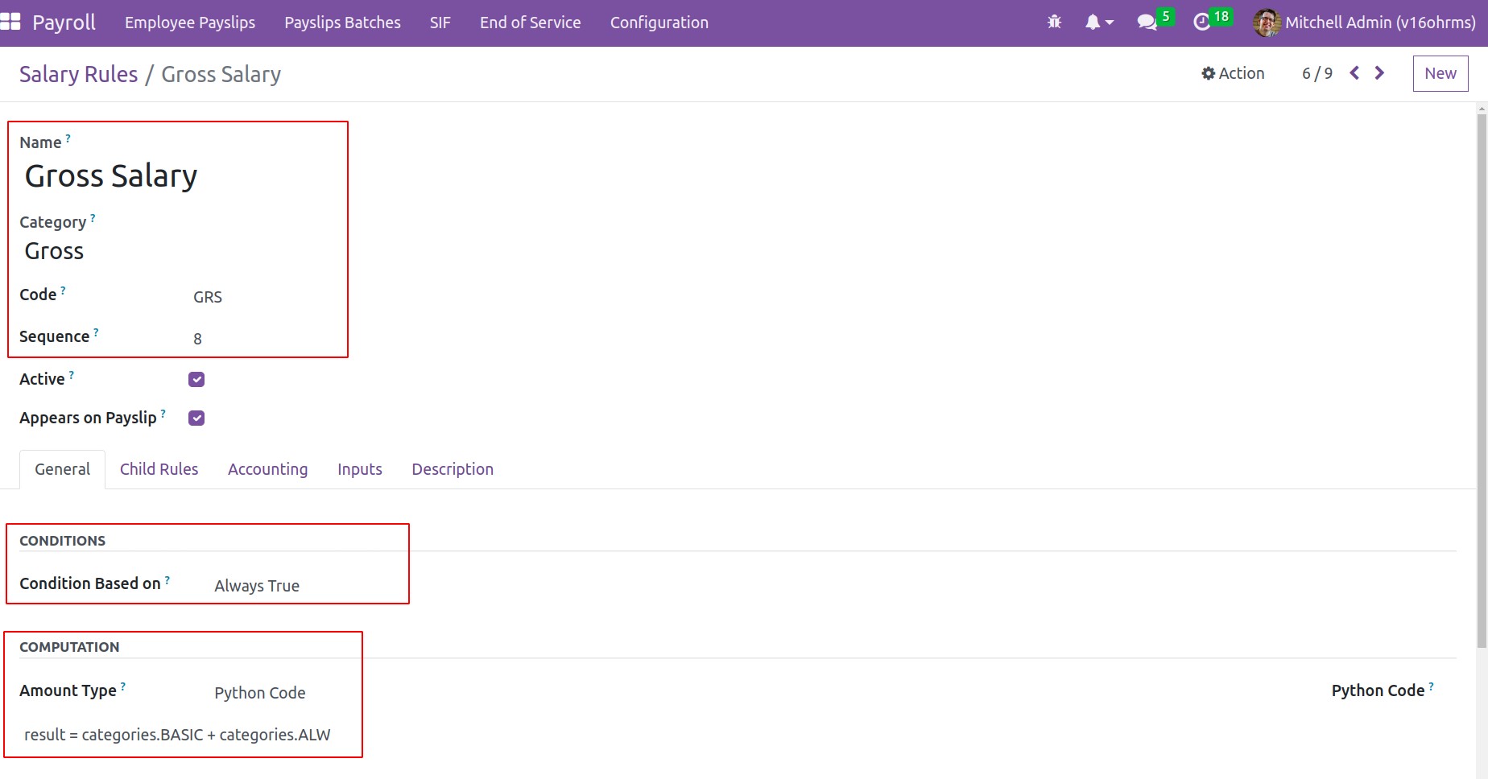The height and width of the screenshot is (779, 1488).
Task: Click the vertical page scrollbar
Action: [1482, 378]
